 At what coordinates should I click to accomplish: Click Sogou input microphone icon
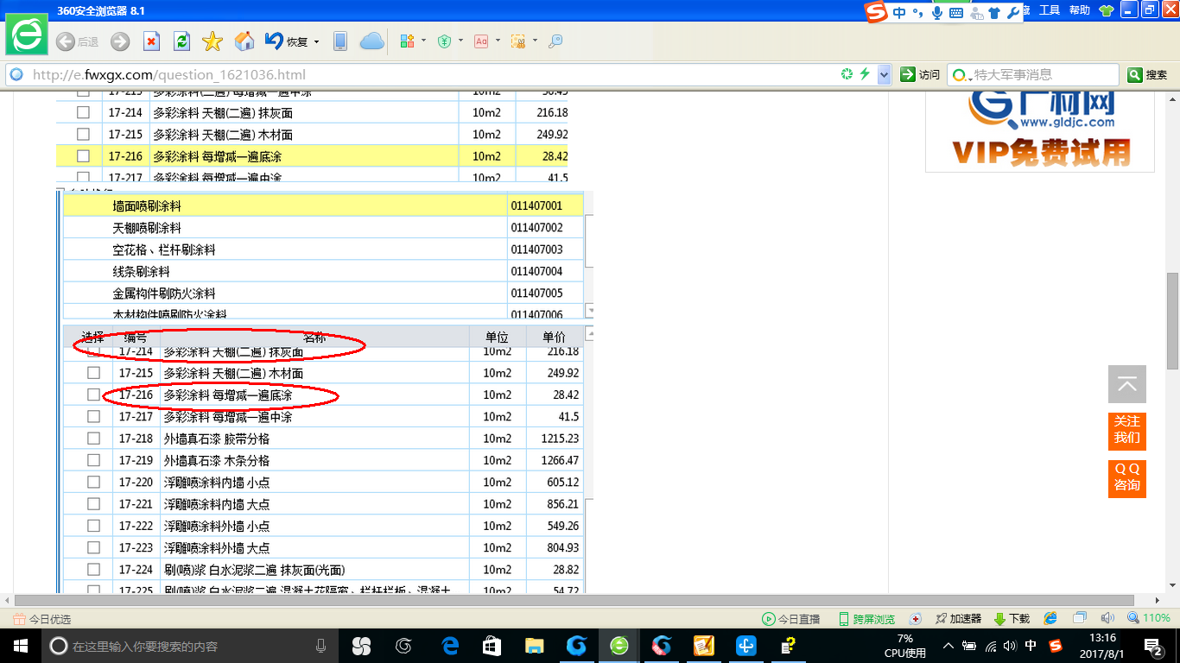[937, 13]
